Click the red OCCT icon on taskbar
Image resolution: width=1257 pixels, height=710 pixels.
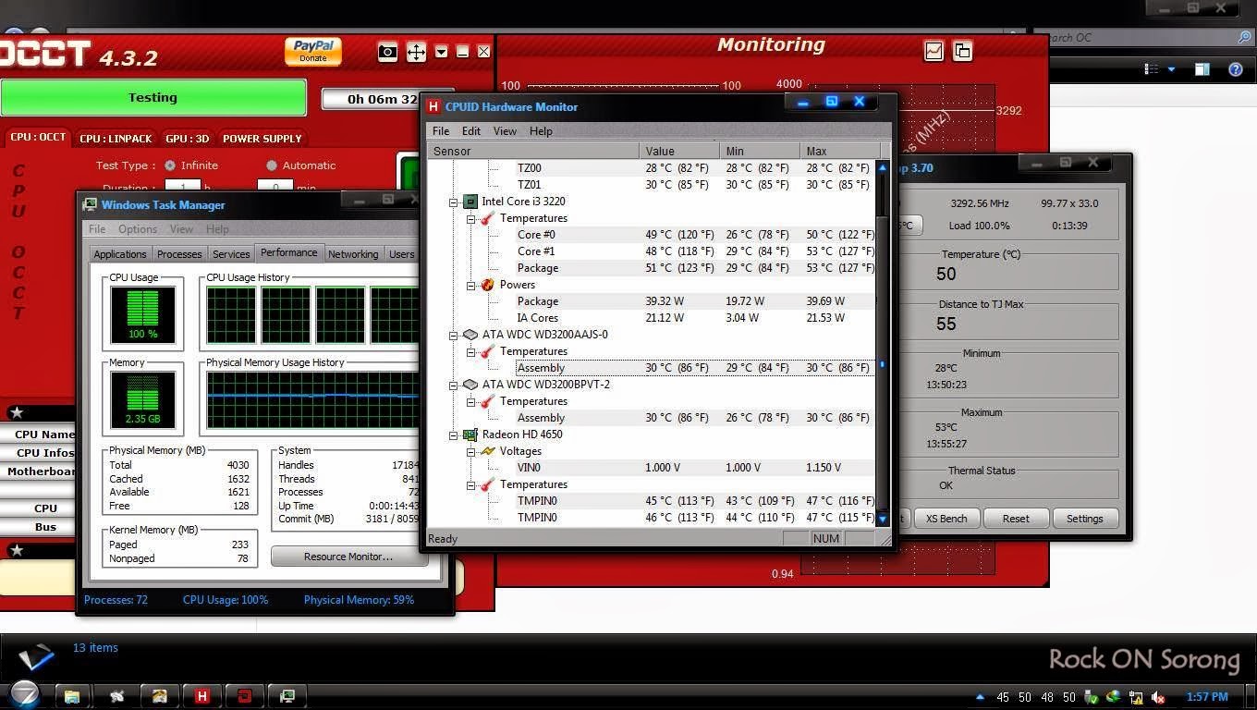pos(245,695)
